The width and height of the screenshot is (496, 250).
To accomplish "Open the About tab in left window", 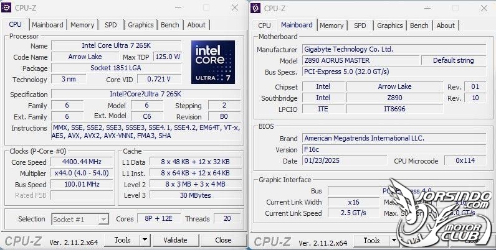I will (x=196, y=25).
